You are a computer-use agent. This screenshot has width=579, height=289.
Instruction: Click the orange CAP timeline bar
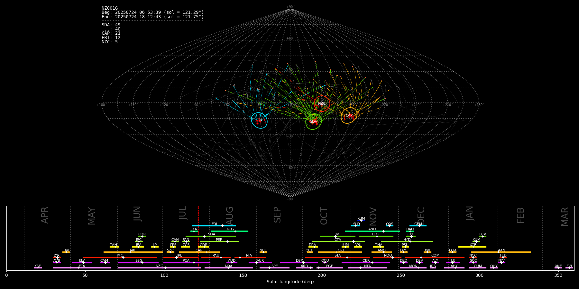point(199,252)
